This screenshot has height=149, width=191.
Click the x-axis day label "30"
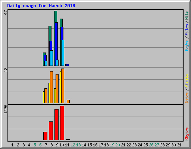click(x=173, y=145)
